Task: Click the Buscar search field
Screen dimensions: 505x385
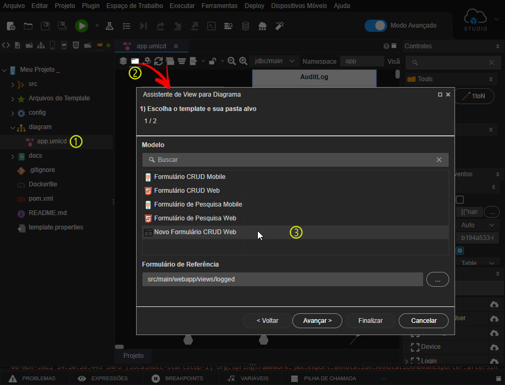Action: (296, 160)
